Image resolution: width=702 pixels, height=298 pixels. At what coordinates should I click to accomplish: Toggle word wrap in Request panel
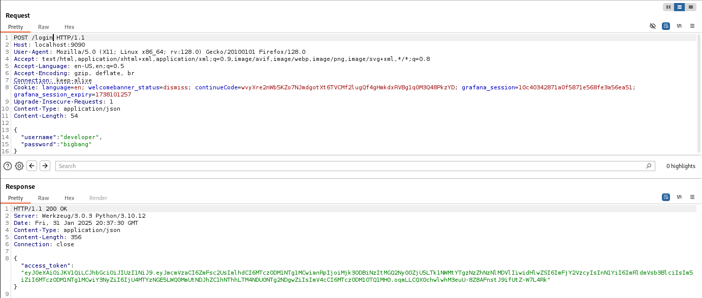666,26
